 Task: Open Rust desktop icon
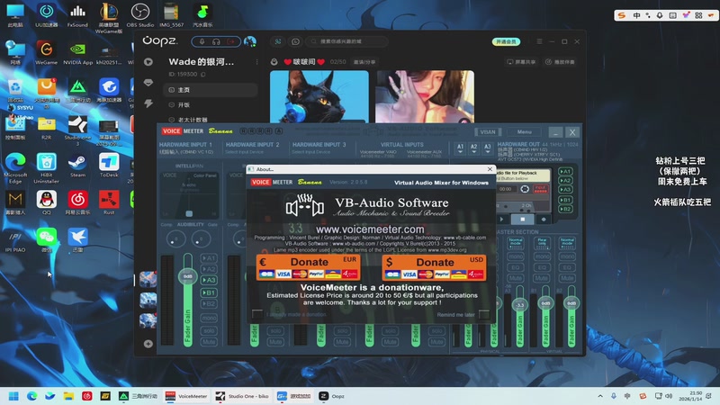(109, 203)
